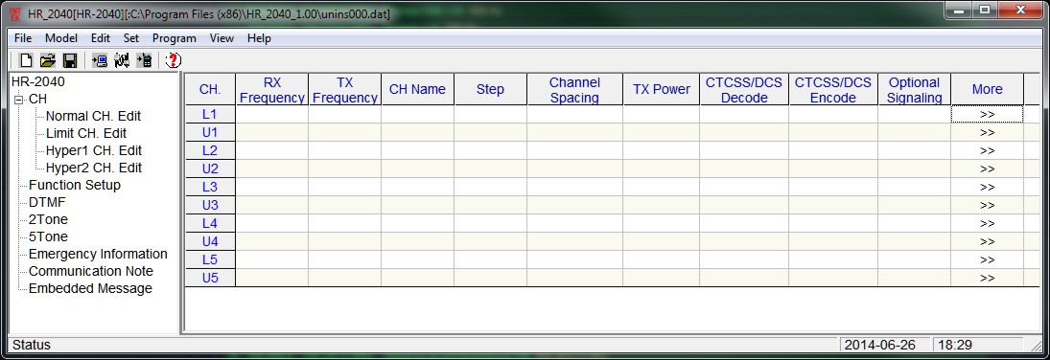1050x360 pixels.
Task: Open 5Tone settings in tree
Action: point(48,236)
